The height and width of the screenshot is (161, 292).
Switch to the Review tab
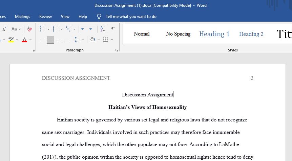(45, 17)
